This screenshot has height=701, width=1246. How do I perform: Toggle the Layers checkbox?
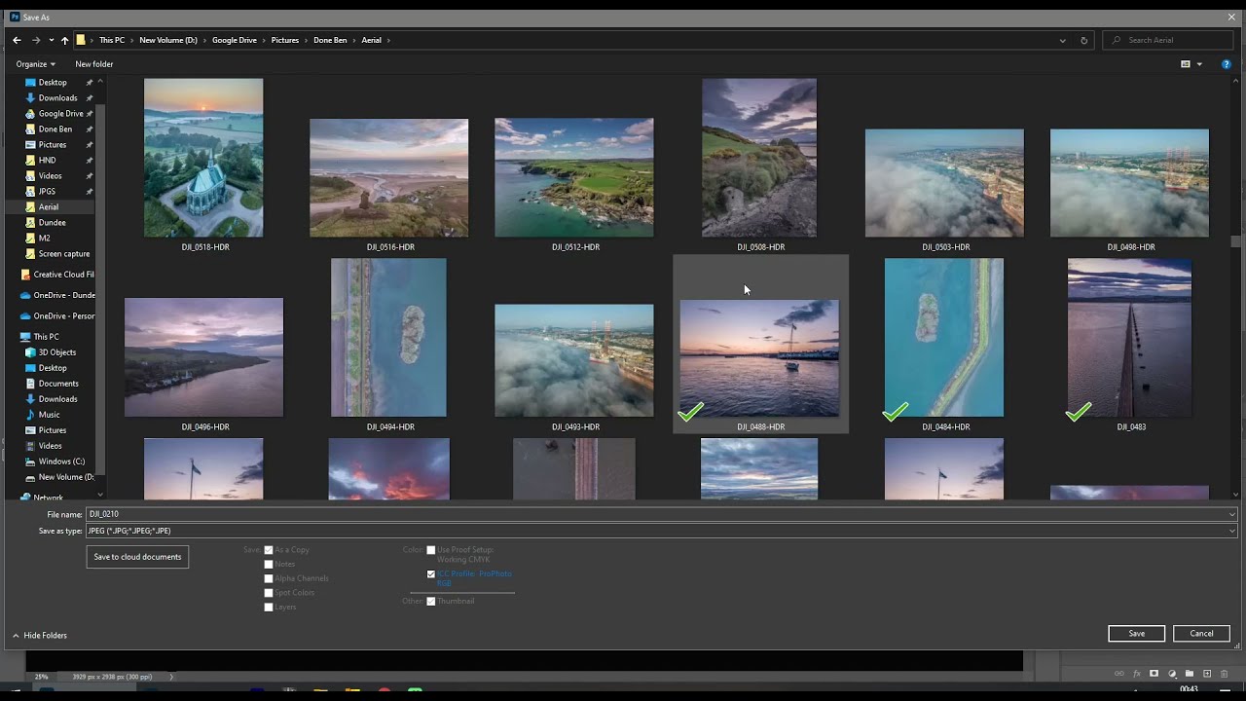[x=269, y=608]
